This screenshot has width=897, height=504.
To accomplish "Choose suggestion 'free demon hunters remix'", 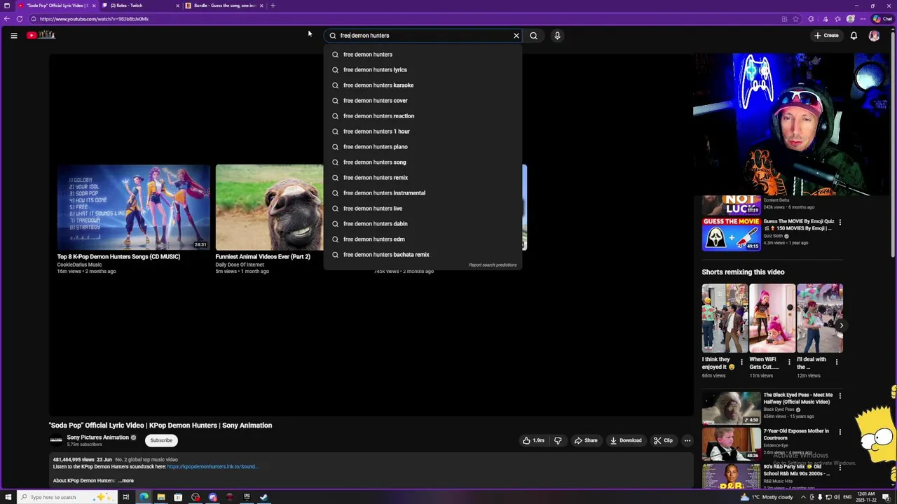I will [x=423, y=178].
